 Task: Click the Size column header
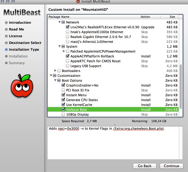click(x=169, y=17)
